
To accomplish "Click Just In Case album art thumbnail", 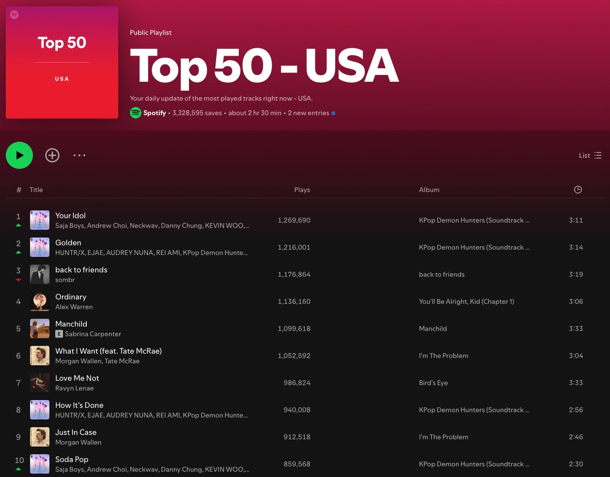I will [x=40, y=437].
